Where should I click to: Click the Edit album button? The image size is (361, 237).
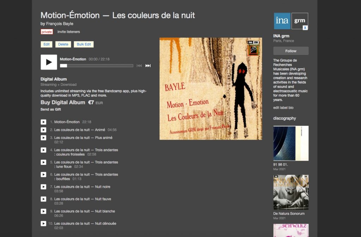[x=47, y=44]
